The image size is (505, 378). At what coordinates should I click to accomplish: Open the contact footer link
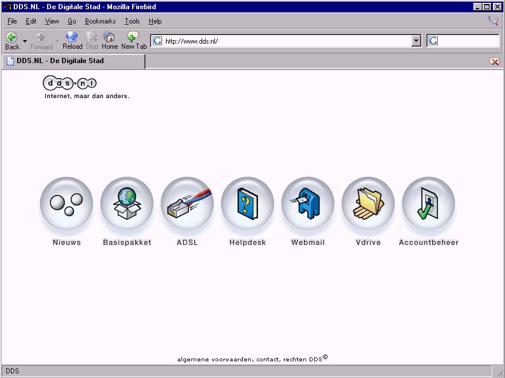click(268, 359)
